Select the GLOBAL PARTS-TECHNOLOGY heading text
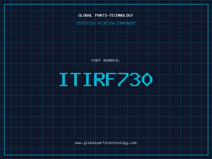Screen dimensions: 212x159 coord(106,15)
